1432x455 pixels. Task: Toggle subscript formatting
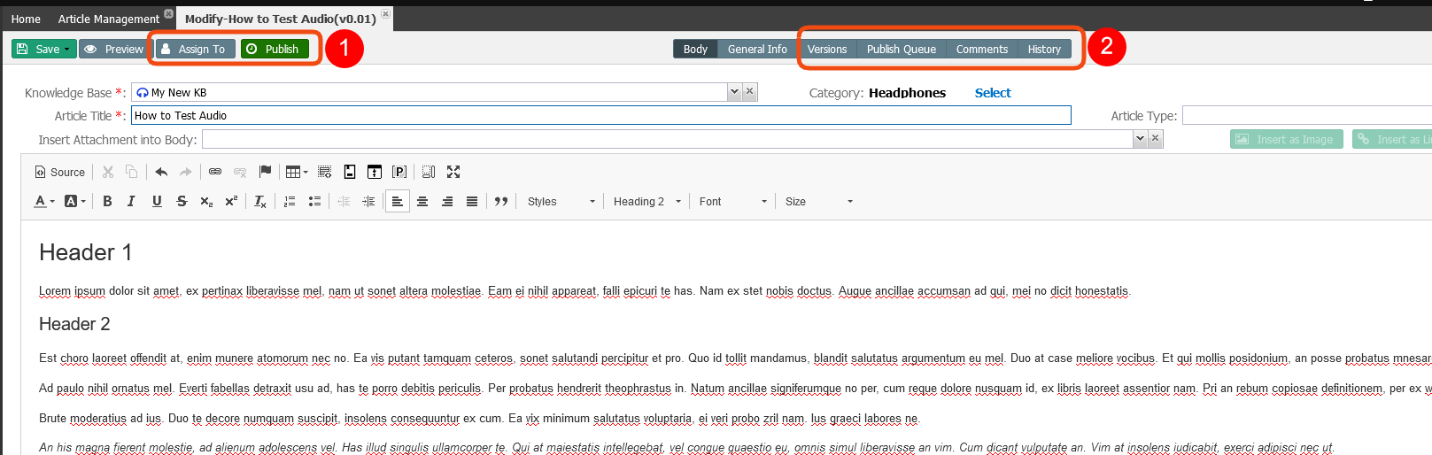click(x=206, y=201)
